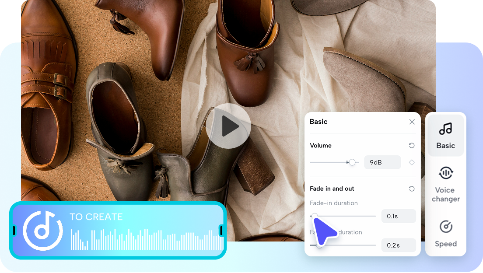Click the Volume slider handle
The height and width of the screenshot is (273, 483).
coord(351,162)
